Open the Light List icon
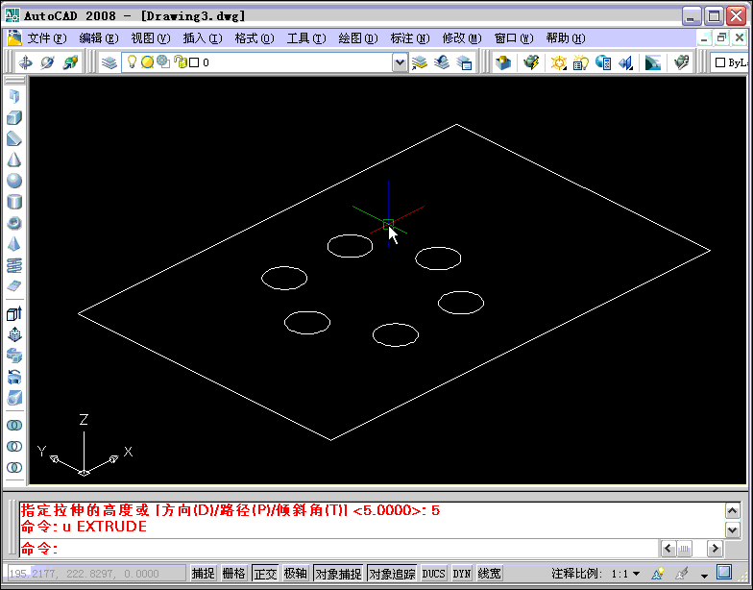 pyautogui.click(x=580, y=62)
